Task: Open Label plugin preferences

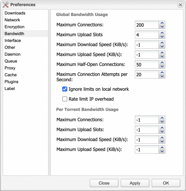Action: tap(25, 89)
